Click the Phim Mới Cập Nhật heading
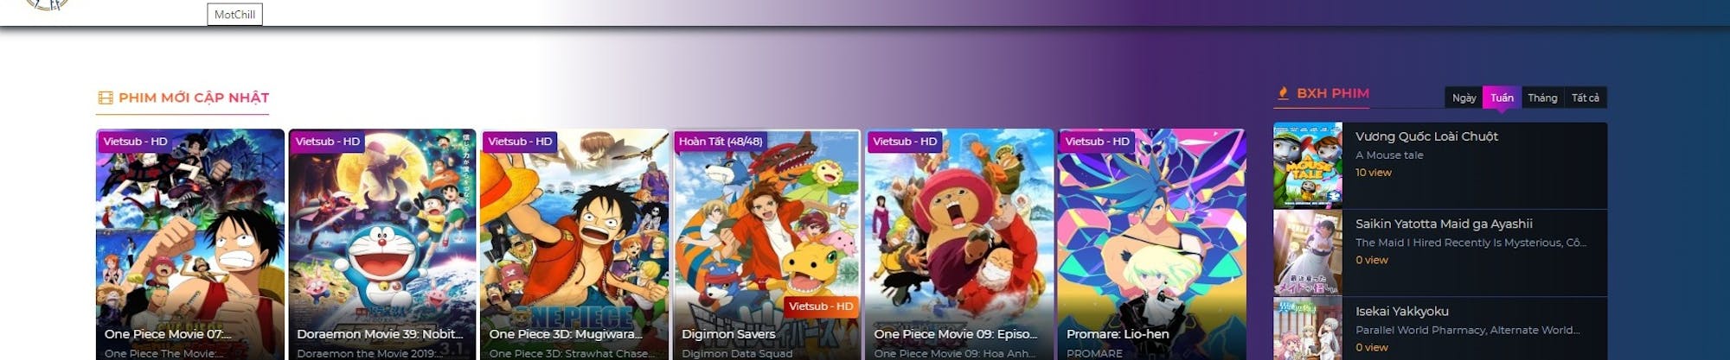The image size is (1730, 360). pyautogui.click(x=194, y=98)
